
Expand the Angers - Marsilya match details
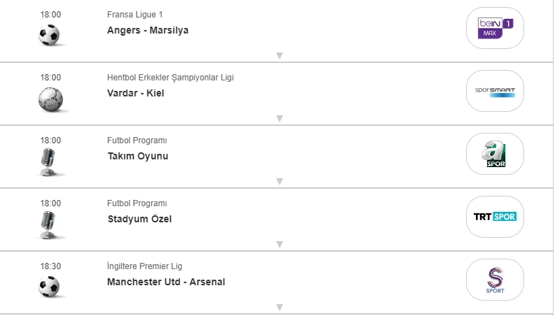coord(279,55)
